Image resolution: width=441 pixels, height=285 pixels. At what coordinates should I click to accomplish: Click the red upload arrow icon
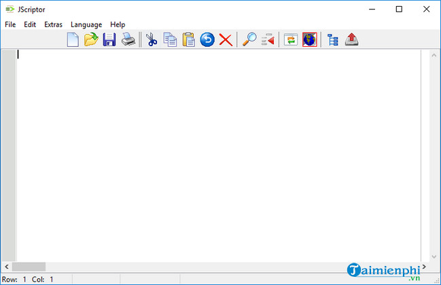(352, 40)
